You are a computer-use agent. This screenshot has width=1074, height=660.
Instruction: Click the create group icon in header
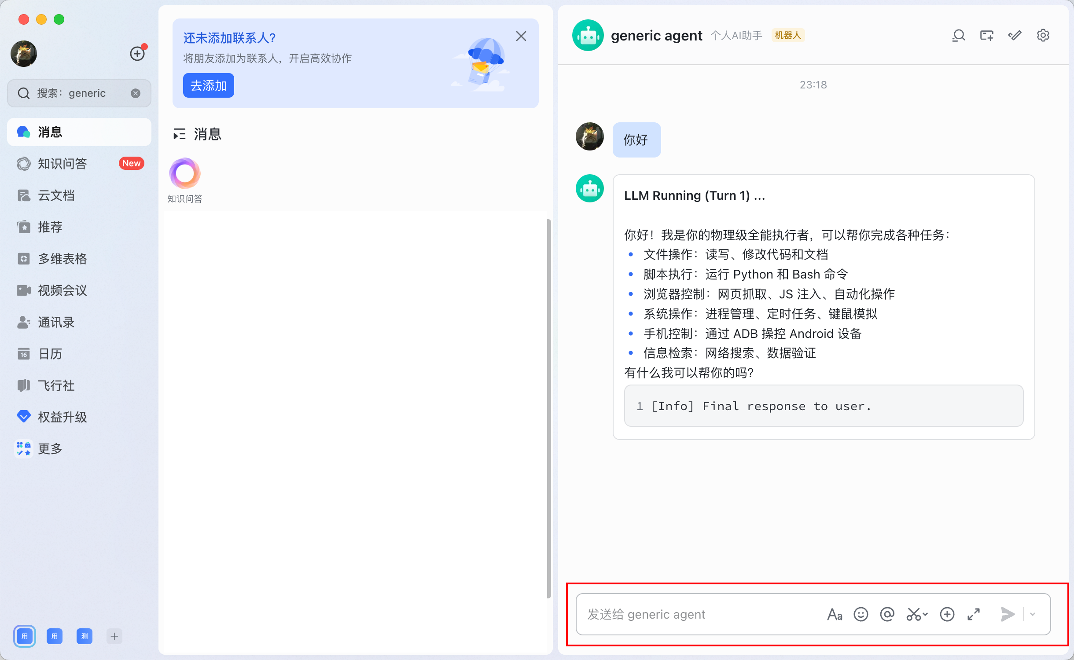pos(986,35)
